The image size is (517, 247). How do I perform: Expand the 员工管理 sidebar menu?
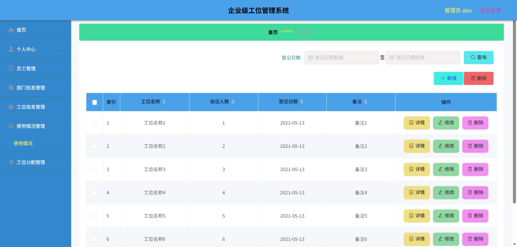[35, 68]
